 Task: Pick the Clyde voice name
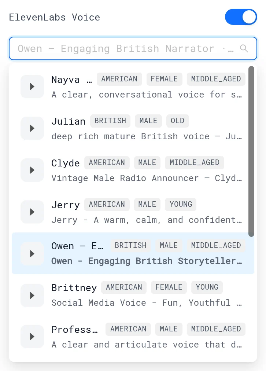[66, 163]
